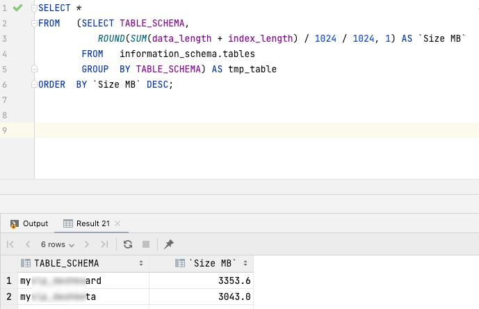Select result row number 1

click(8, 281)
